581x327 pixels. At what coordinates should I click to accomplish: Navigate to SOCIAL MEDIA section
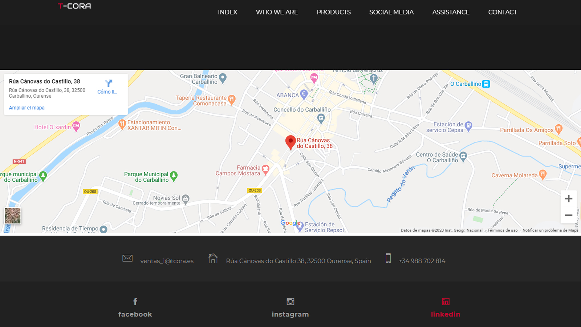391,12
